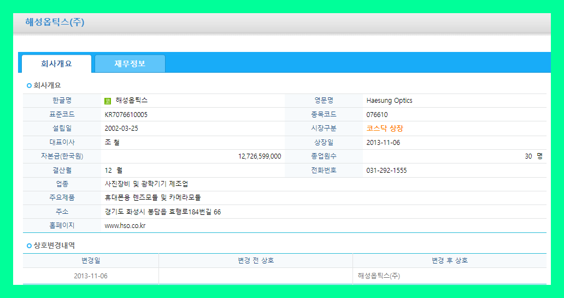
Task: Select the standard code KR7076610005
Action: [126, 115]
